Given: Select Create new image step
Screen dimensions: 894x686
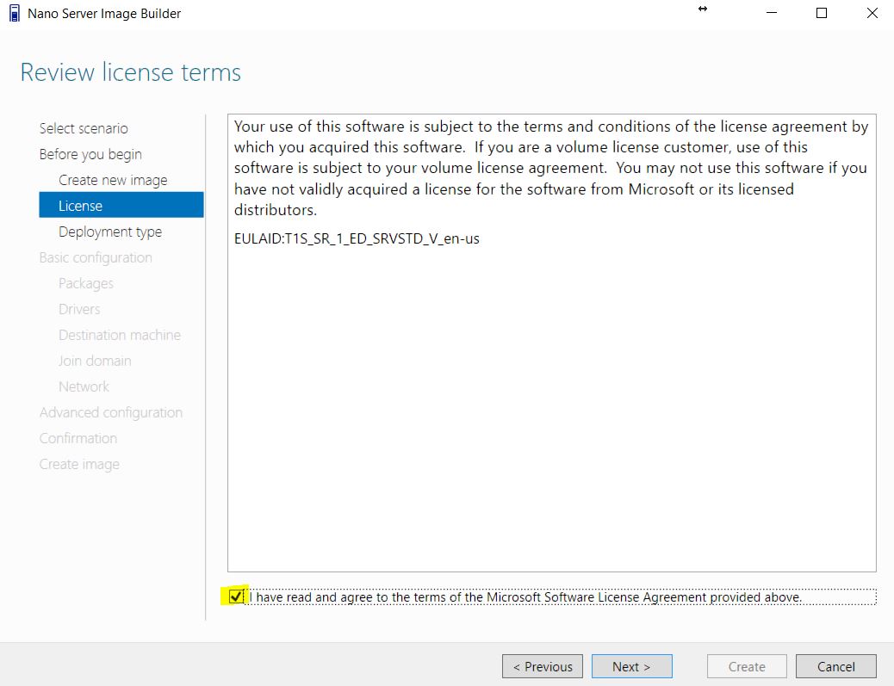Looking at the screenshot, I should click(x=113, y=180).
